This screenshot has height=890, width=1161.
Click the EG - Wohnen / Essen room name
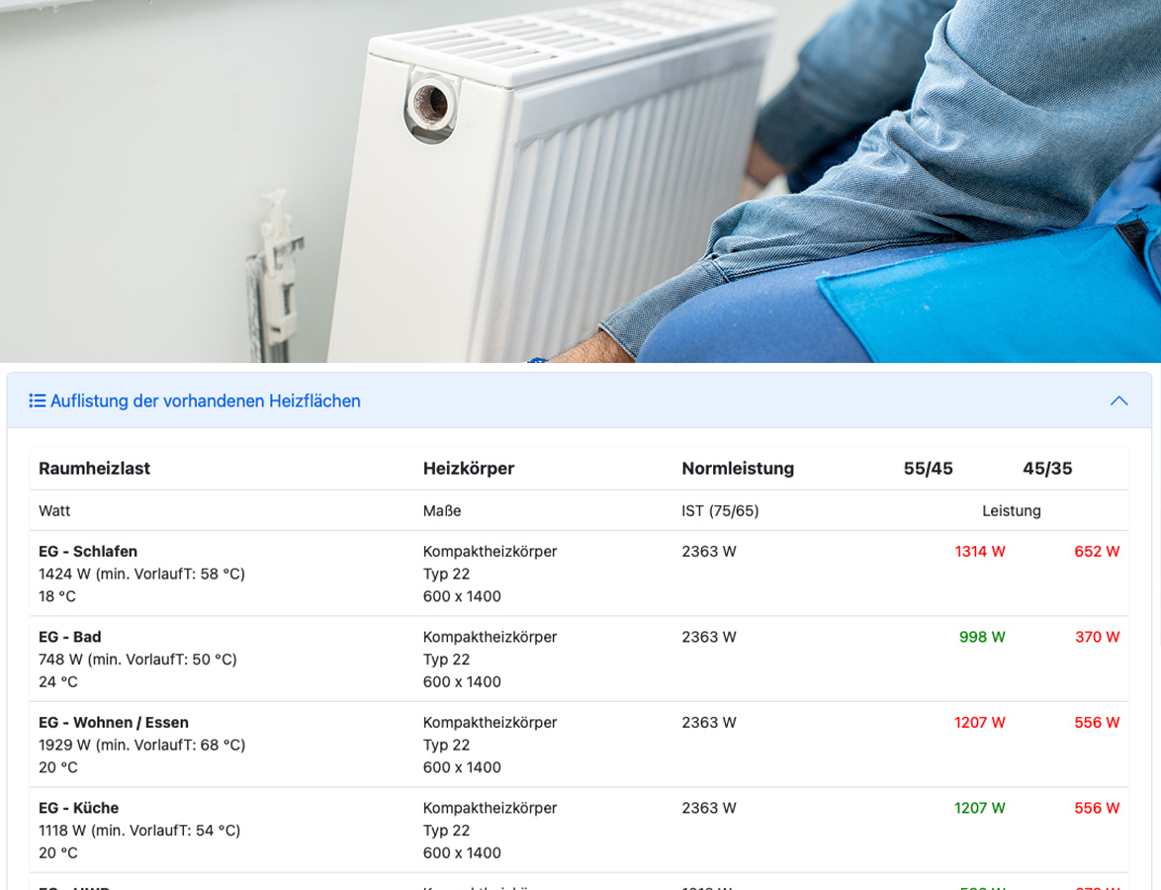114,723
